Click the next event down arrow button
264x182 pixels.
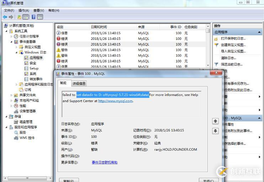pyautogui.click(x=215, y=131)
